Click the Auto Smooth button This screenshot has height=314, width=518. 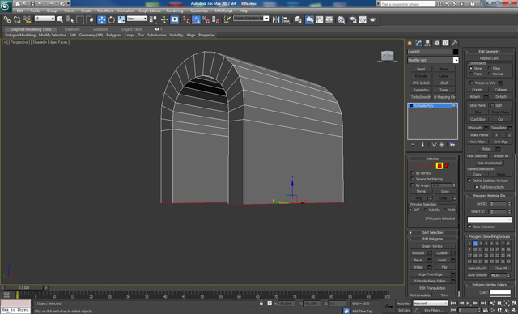click(x=478, y=274)
